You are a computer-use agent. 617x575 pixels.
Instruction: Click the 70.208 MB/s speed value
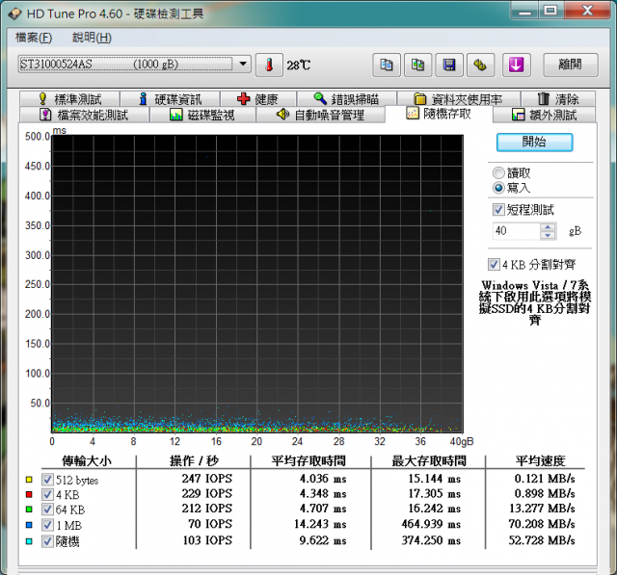[542, 524]
